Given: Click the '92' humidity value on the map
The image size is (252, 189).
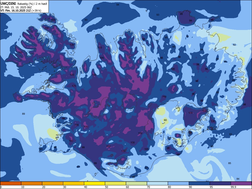Looking at the screenshot, I should pyautogui.click(x=98, y=9).
